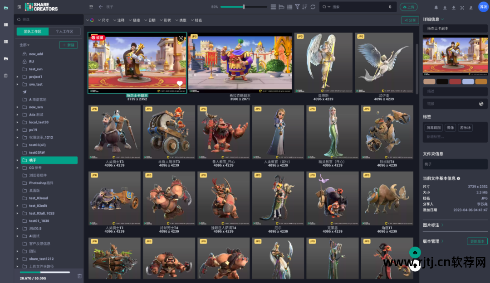Click the 上传 upload button
This screenshot has width=490, height=283.
pyautogui.click(x=408, y=7)
